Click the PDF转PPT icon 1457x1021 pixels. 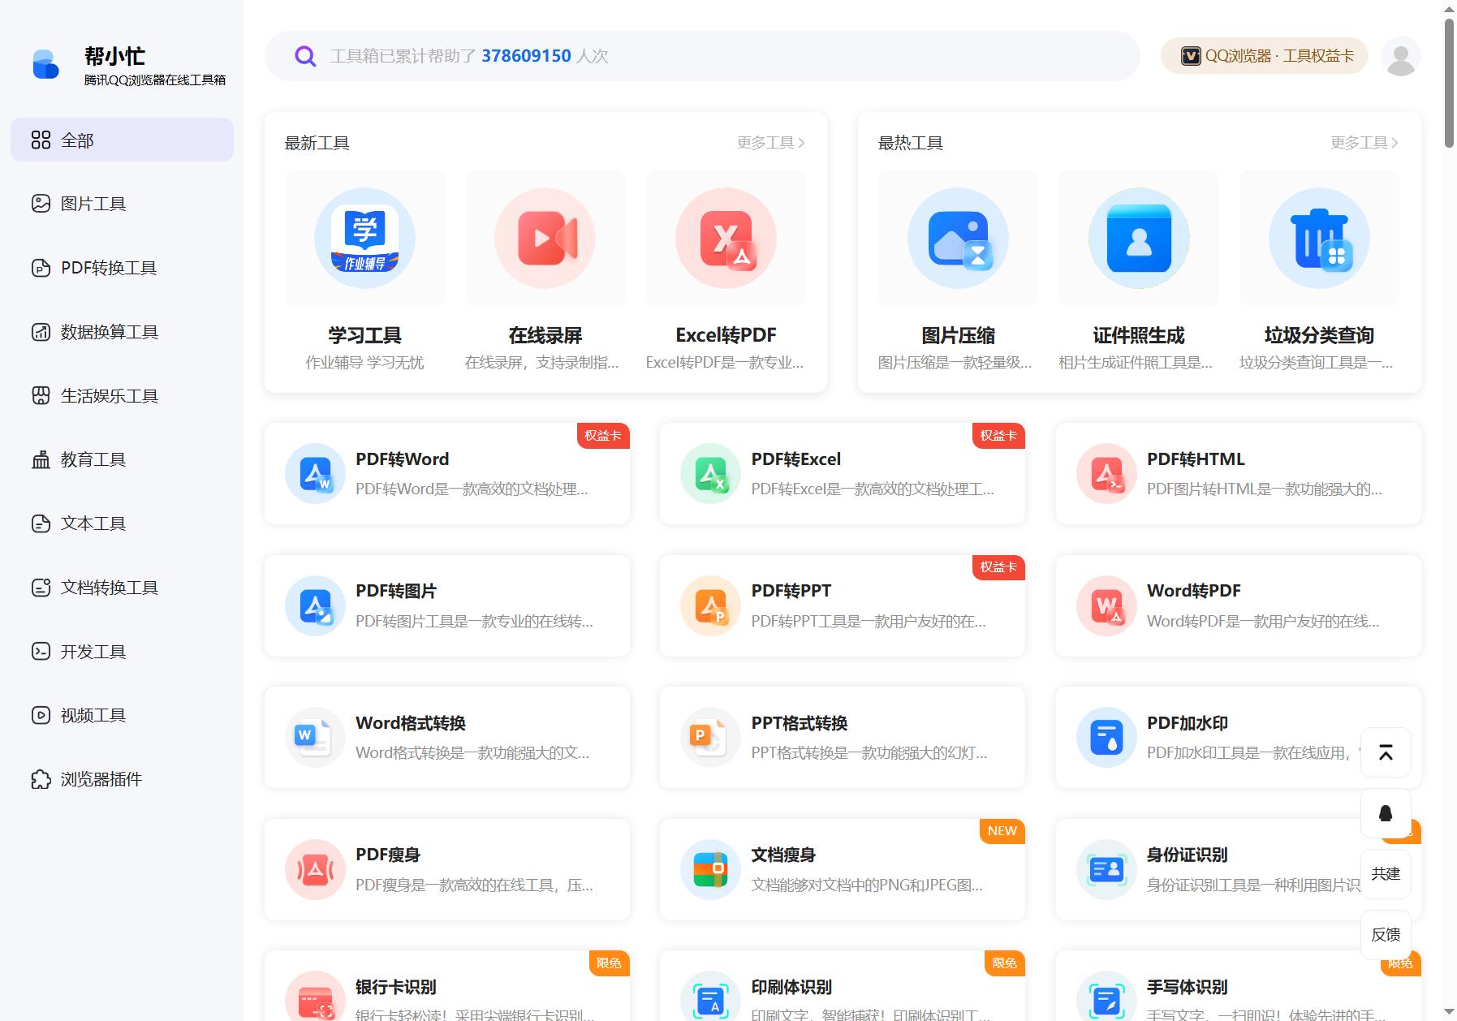pyautogui.click(x=710, y=605)
